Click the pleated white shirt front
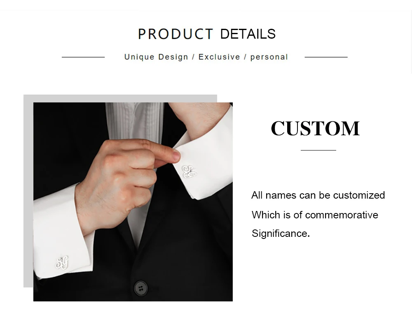Screen dimensions: 412x315 (134, 120)
